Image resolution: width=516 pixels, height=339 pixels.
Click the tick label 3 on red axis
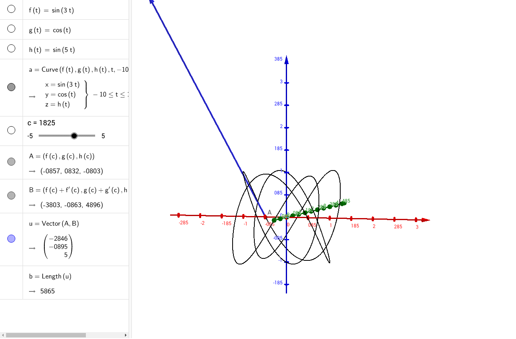pyautogui.click(x=417, y=227)
